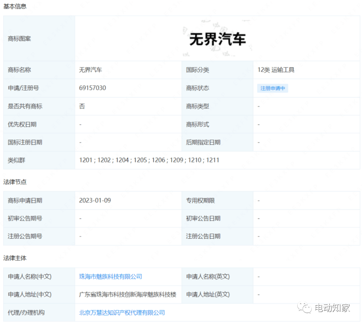The width and height of the screenshot is (362, 324).
Task: Open the 北京万慧达知识产权代理有限公司 agency link
Action: click(x=122, y=312)
